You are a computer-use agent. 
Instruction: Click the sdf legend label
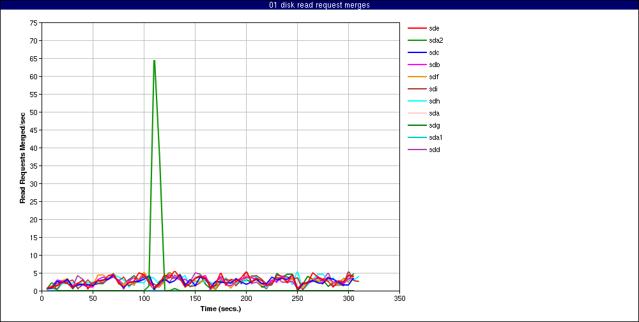point(434,77)
